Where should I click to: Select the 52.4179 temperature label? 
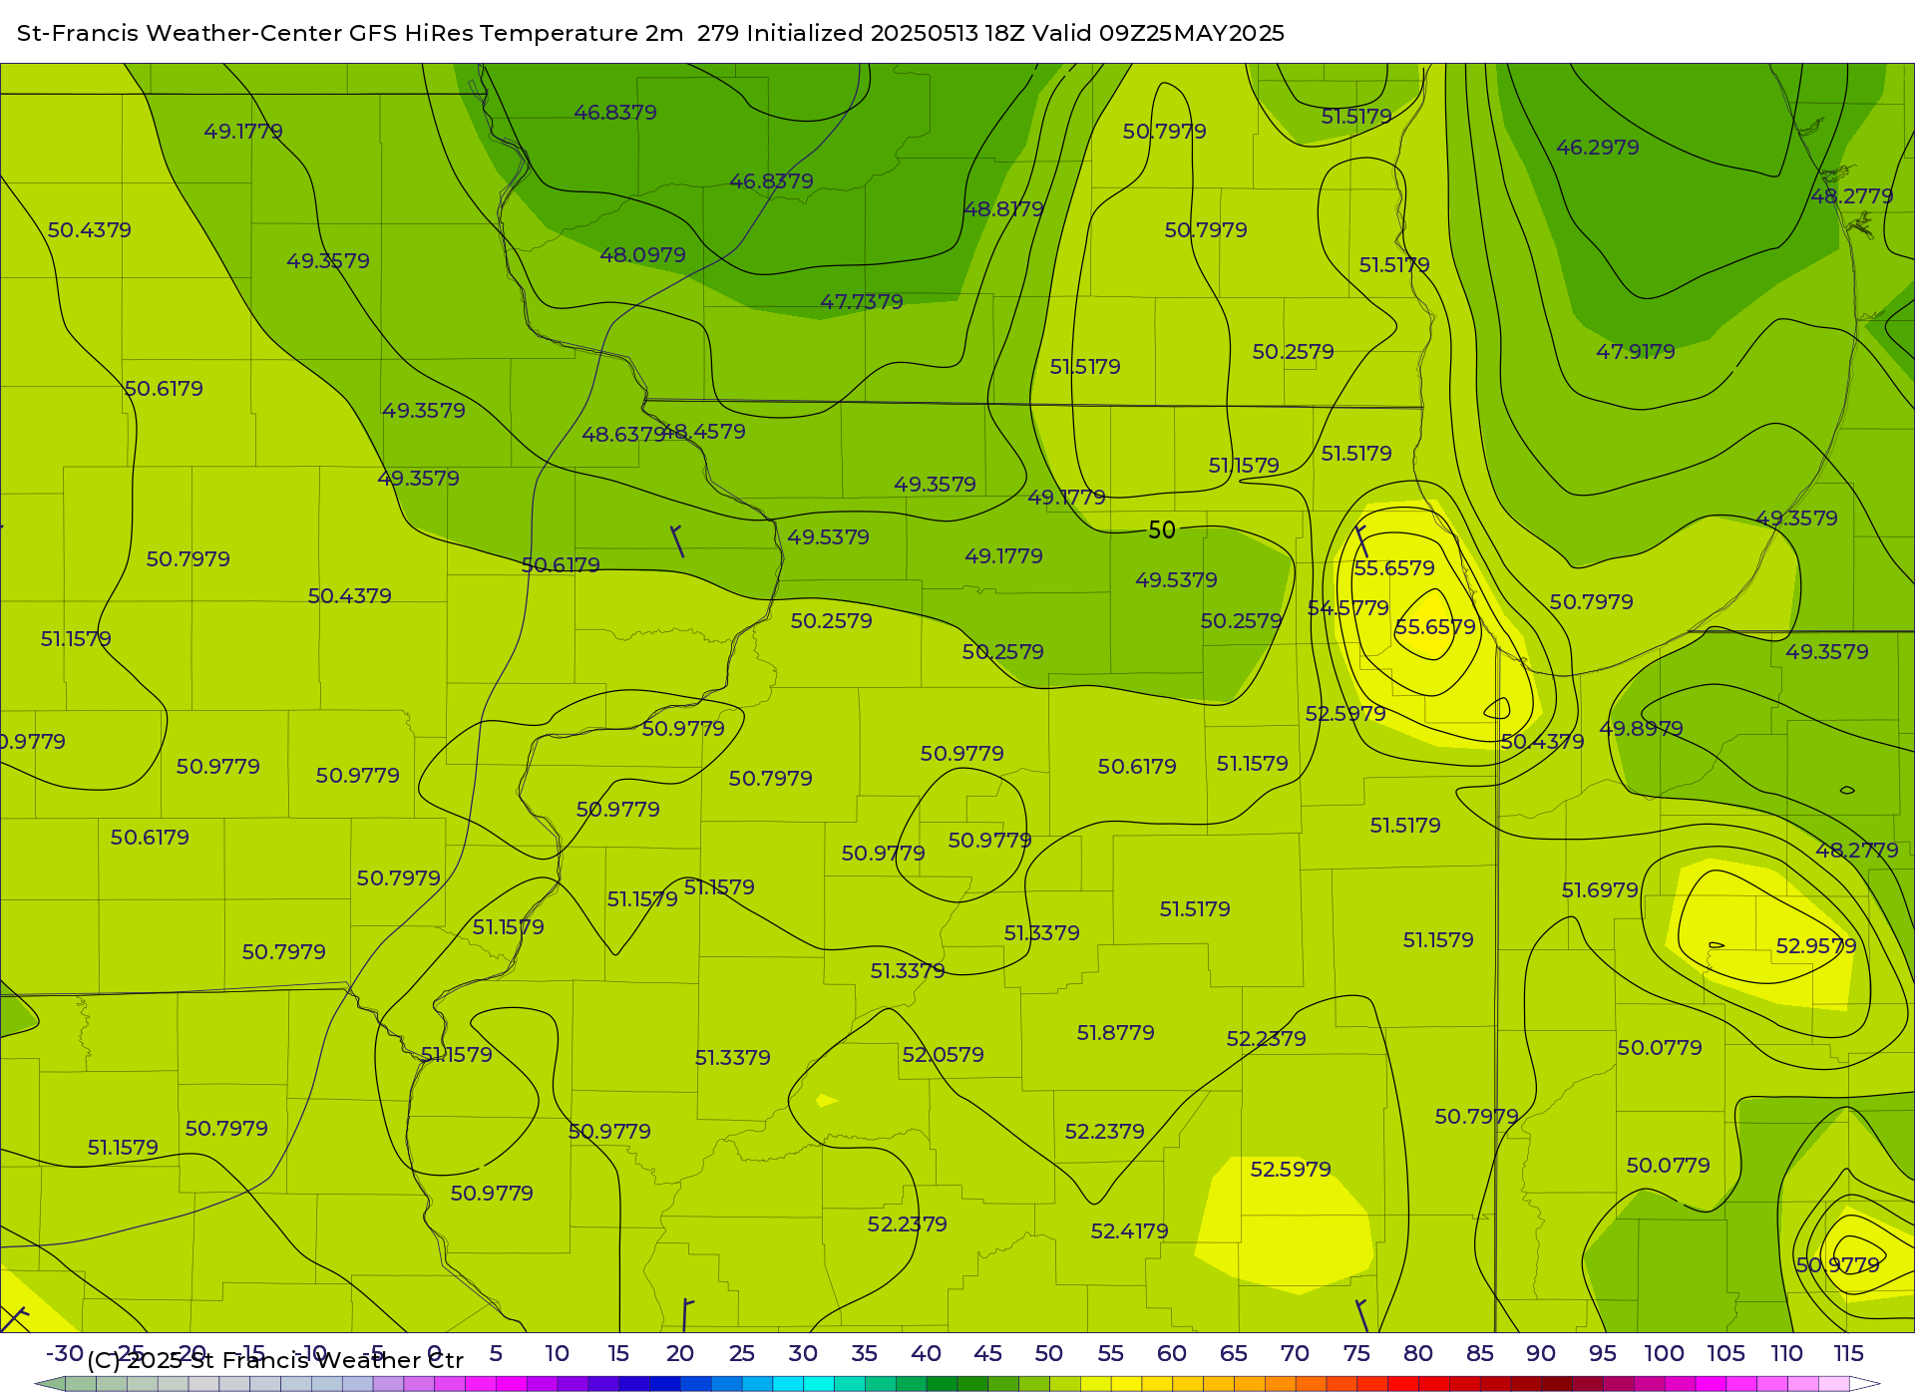pyautogui.click(x=1130, y=1231)
